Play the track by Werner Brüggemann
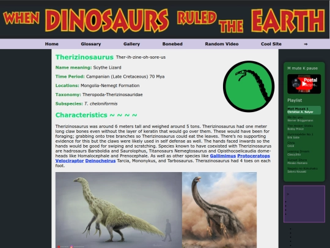Viewport: 330px width, 248px height. click(304, 119)
